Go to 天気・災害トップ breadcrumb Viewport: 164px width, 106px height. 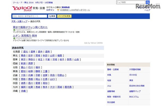(x=19, y=21)
